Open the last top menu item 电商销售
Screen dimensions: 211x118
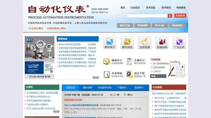tap(181, 8)
